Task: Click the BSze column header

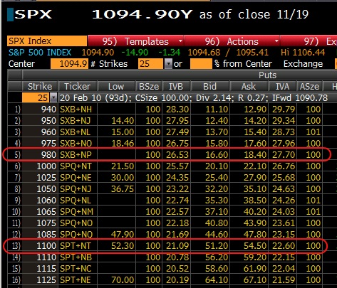Action: 149,87
